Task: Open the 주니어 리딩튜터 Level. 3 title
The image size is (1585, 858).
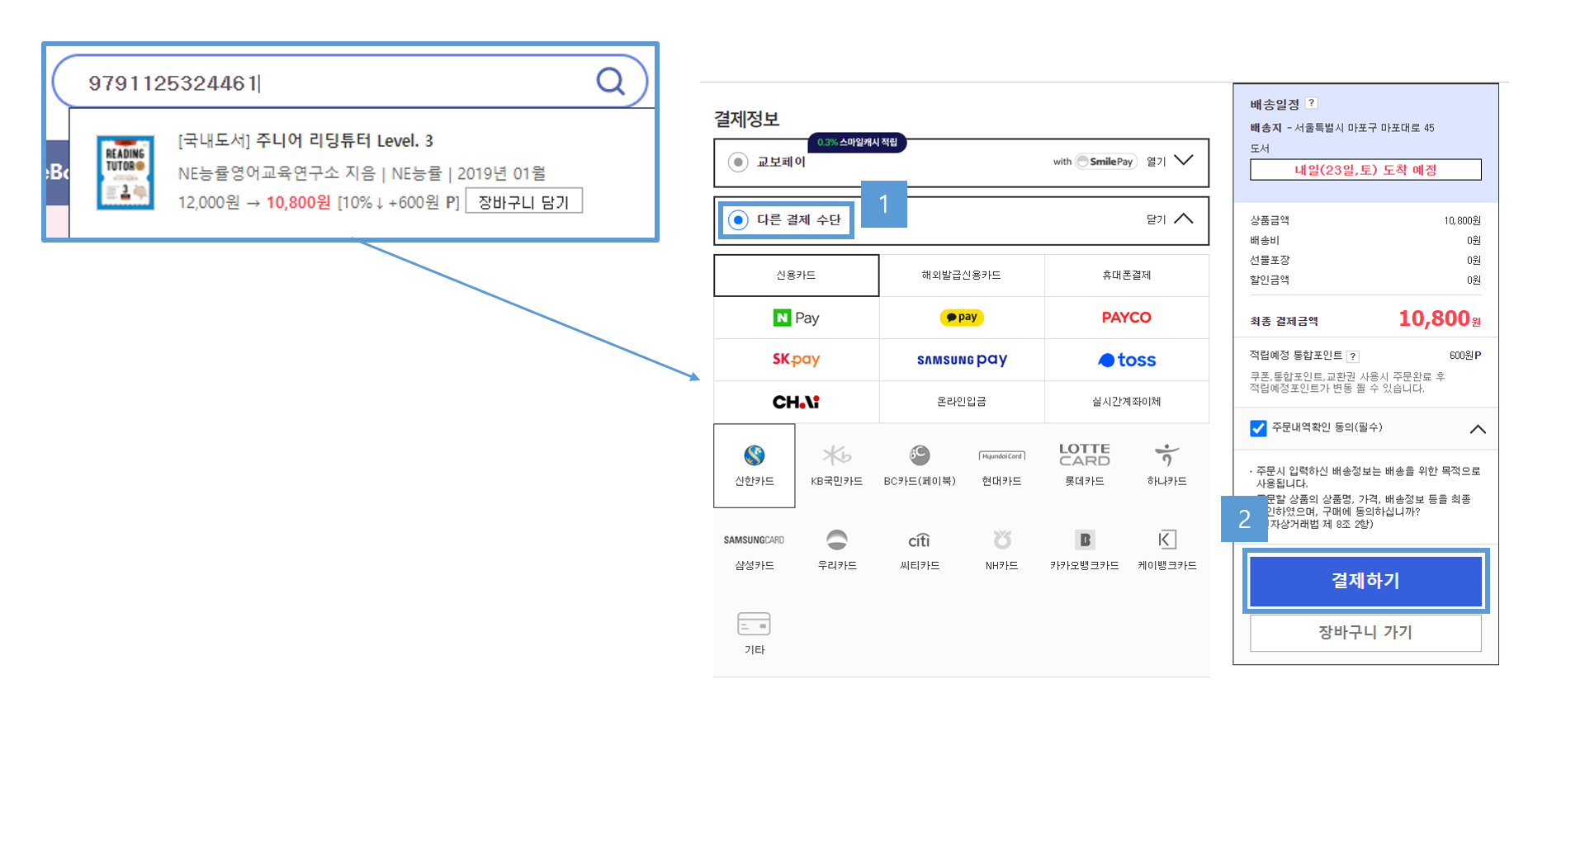Action: (x=344, y=140)
